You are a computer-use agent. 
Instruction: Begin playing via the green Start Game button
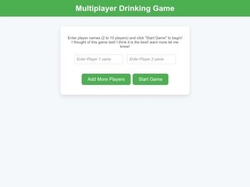[150, 79]
